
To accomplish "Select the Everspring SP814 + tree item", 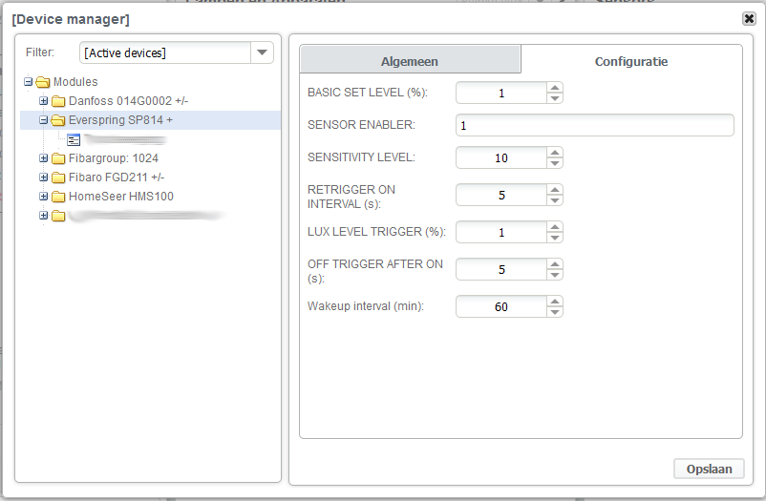I will (120, 120).
